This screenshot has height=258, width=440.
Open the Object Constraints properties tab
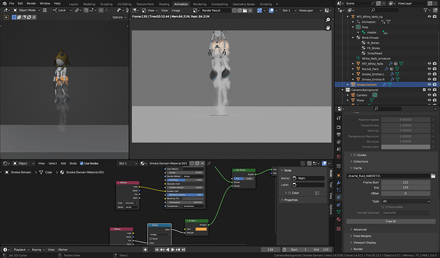tap(339, 204)
